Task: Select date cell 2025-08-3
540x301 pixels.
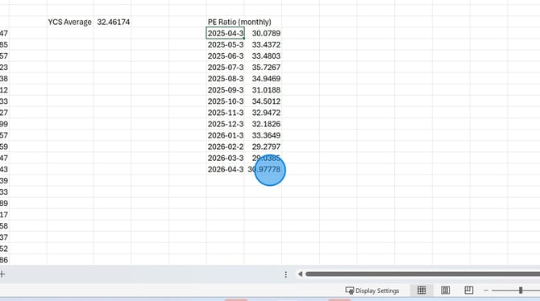Action: (x=226, y=79)
